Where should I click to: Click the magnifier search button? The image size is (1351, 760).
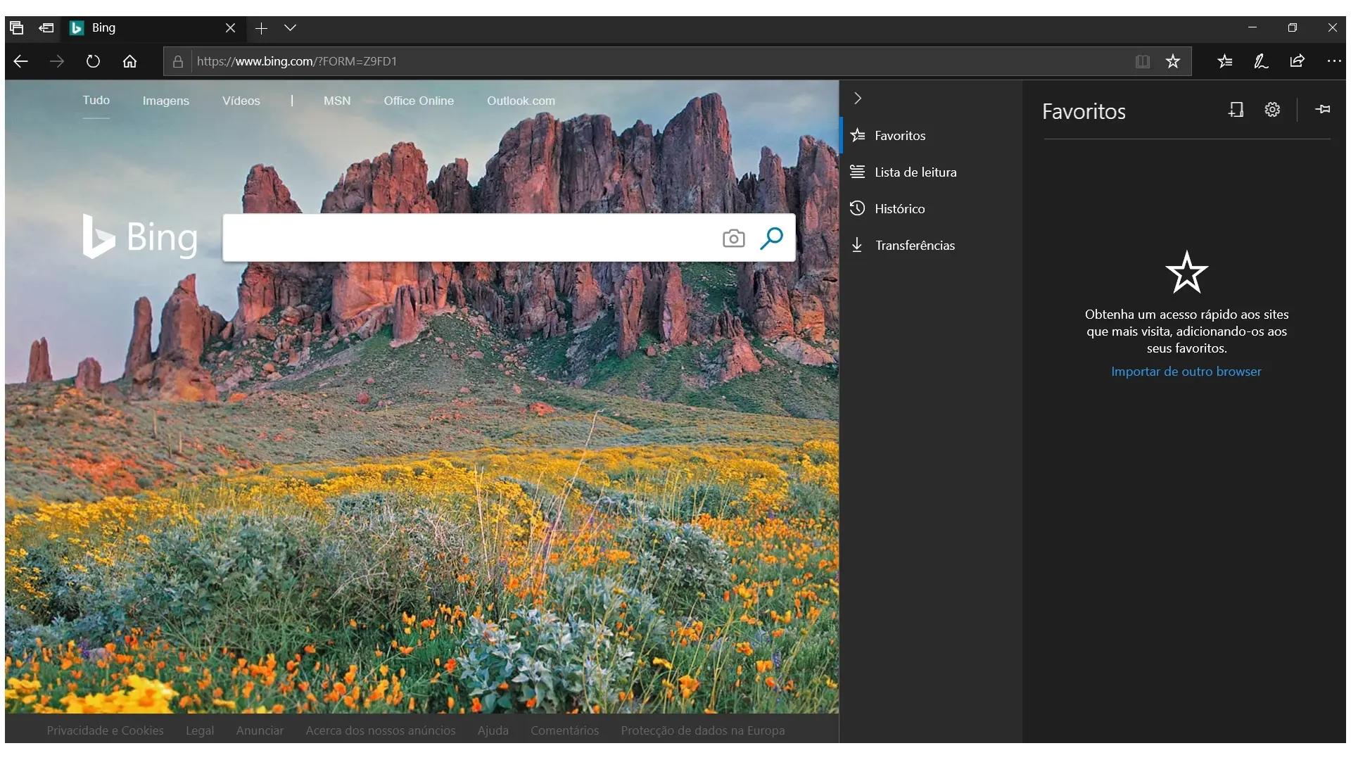(772, 239)
